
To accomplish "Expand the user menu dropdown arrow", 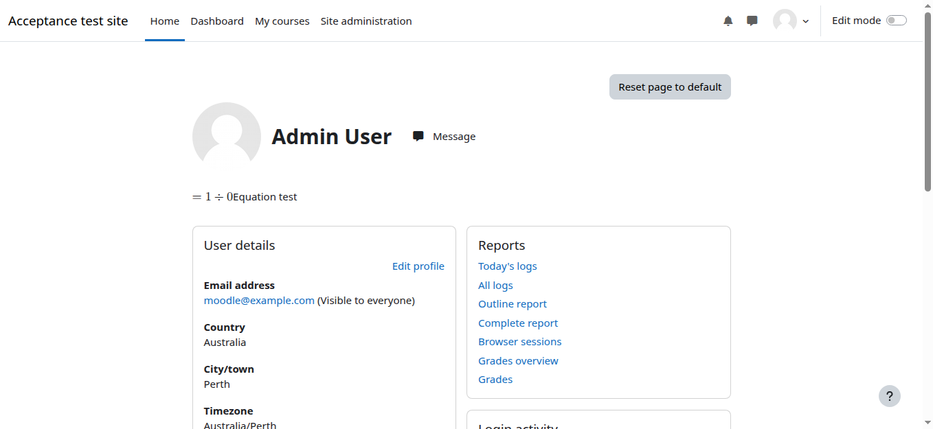I will click(x=806, y=21).
